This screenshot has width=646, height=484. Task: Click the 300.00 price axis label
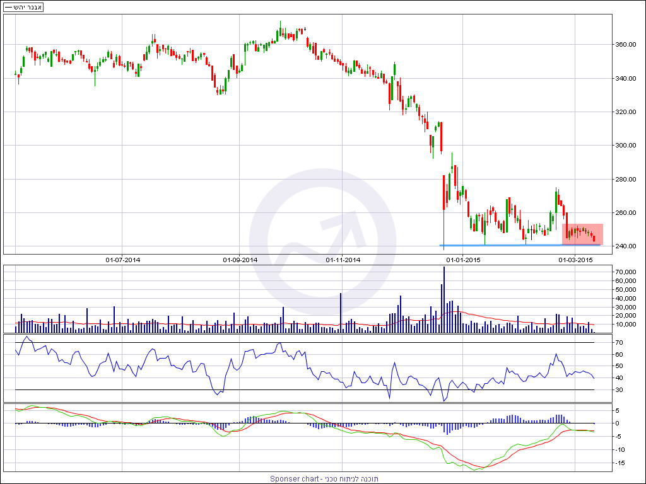point(626,146)
